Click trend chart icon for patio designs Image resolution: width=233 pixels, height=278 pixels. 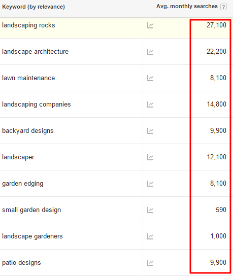(x=150, y=263)
